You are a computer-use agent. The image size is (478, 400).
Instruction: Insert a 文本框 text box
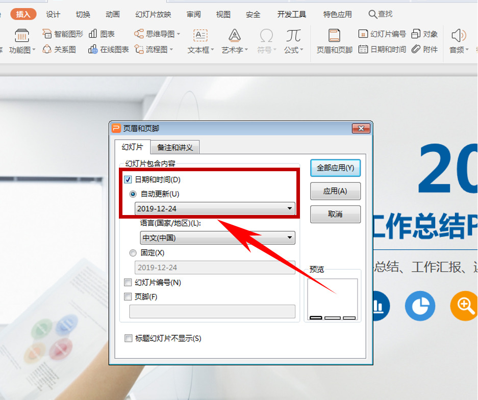[x=200, y=41]
